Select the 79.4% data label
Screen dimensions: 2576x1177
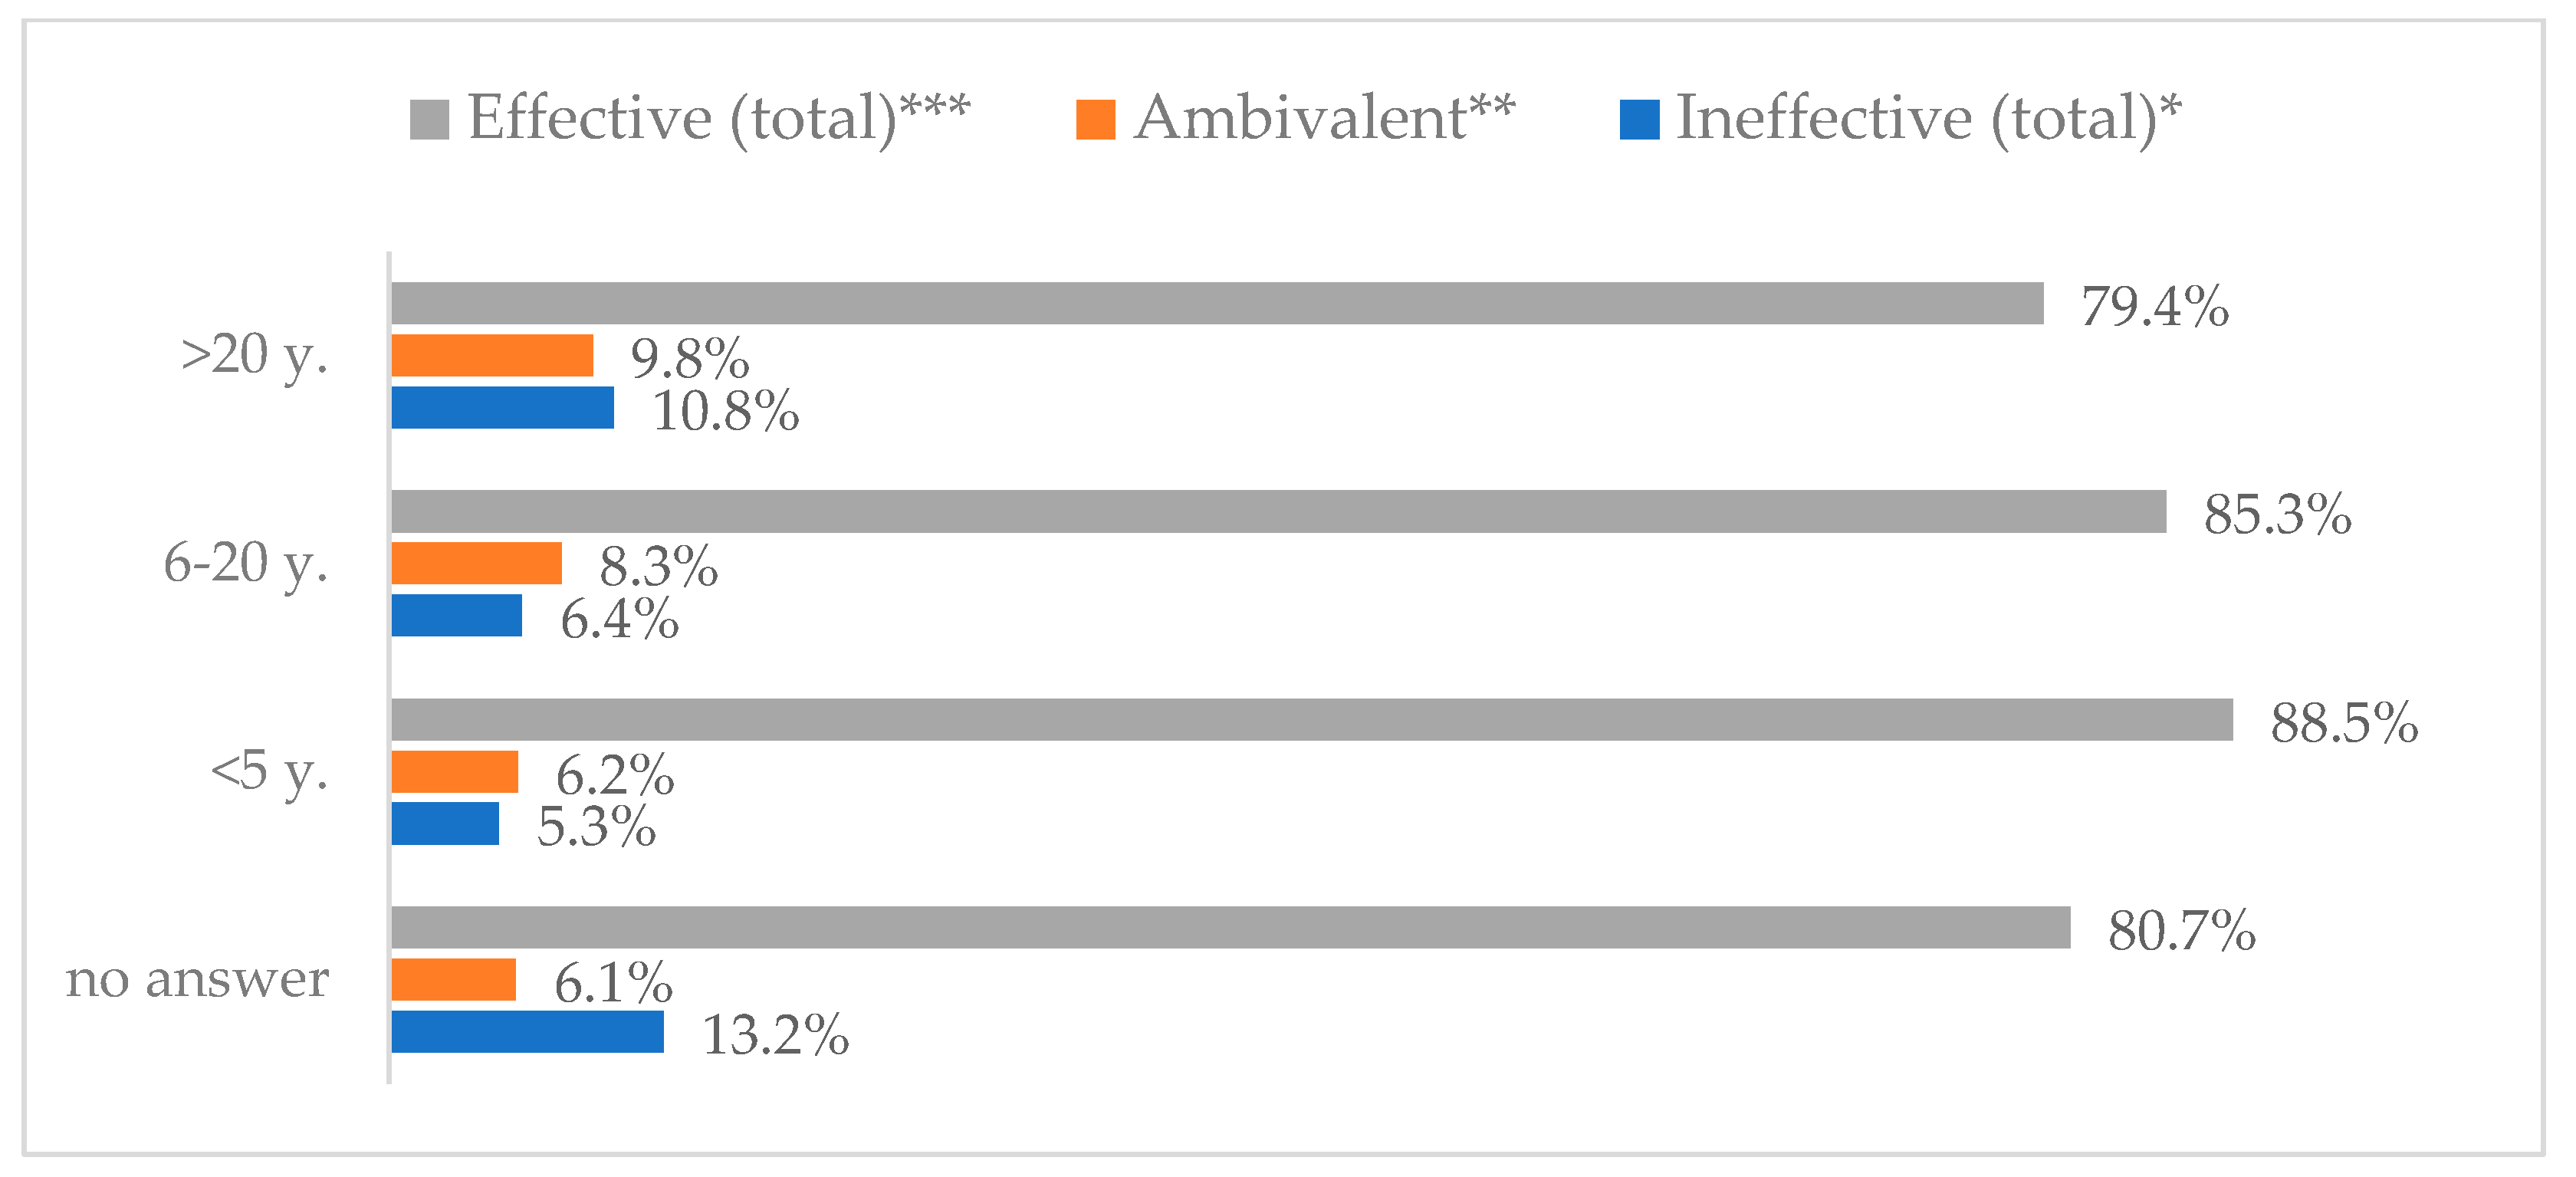click(2154, 306)
